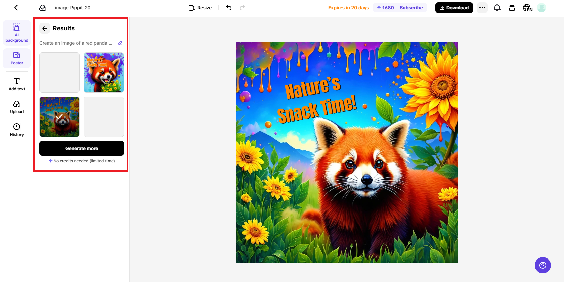Image resolution: width=564 pixels, height=282 pixels.
Task: Click the cloud save status icon
Action: 43,8
